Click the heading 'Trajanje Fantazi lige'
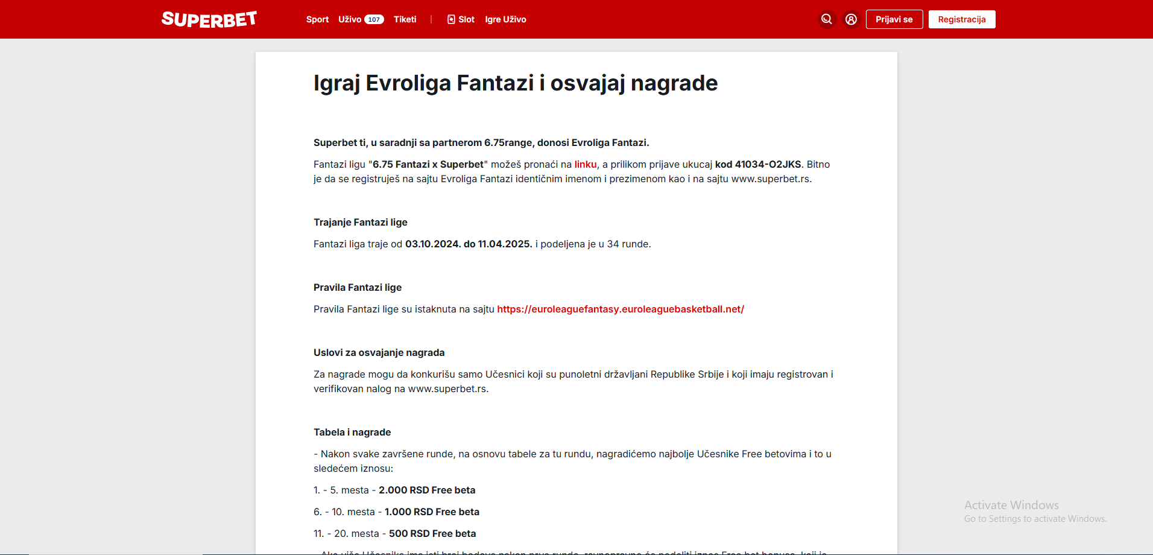Screen dimensions: 1153x555 [x=361, y=222]
